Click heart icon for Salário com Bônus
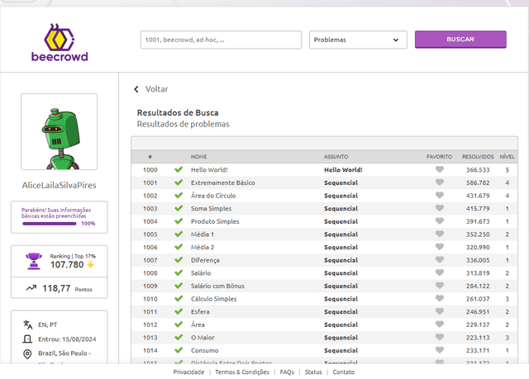Image resolution: width=529 pixels, height=379 pixels. tap(439, 286)
